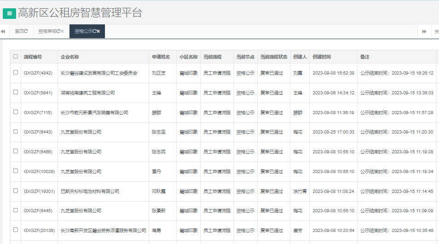
Task: Select process number GXGZF(7115)
Action: (x=38, y=113)
